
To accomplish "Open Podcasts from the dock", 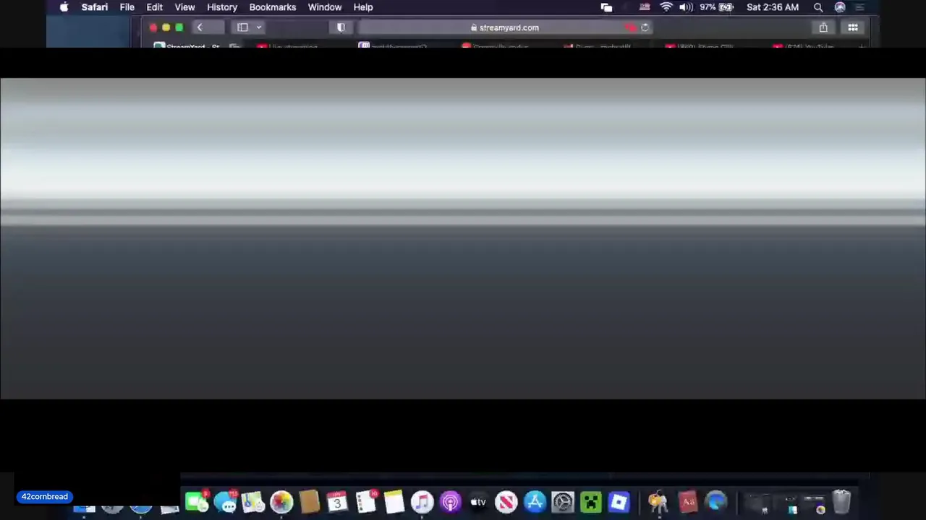I will pos(450,502).
